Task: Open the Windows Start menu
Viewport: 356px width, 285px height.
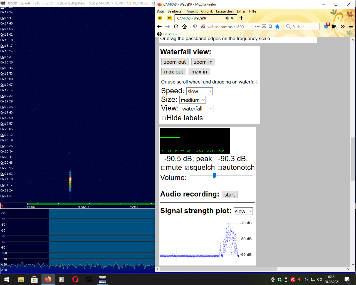Action: click(x=7, y=279)
